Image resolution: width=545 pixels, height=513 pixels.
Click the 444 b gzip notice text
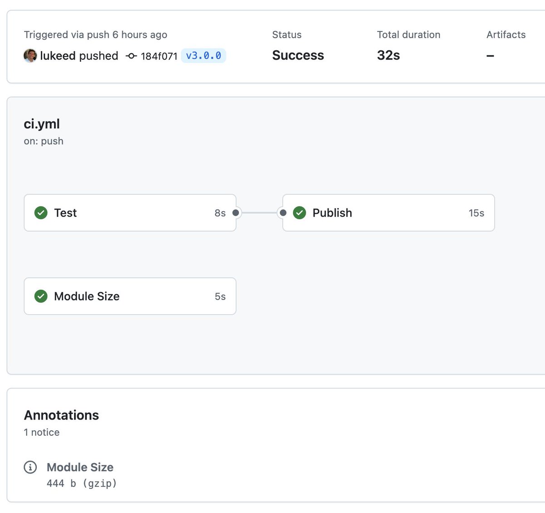[x=82, y=483]
